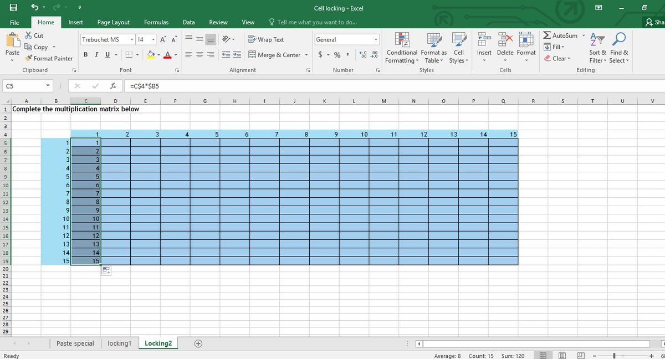Open Paste special sheet tab
Screen dimensions: 665x359
tap(75, 343)
